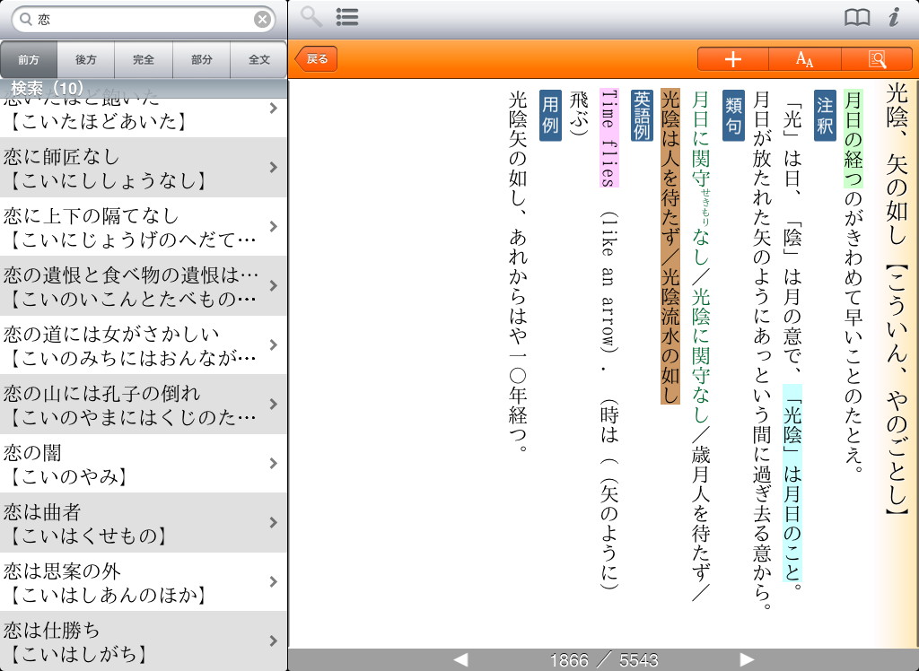
Task: Open the list view icon in the toolbar
Action: (347, 16)
